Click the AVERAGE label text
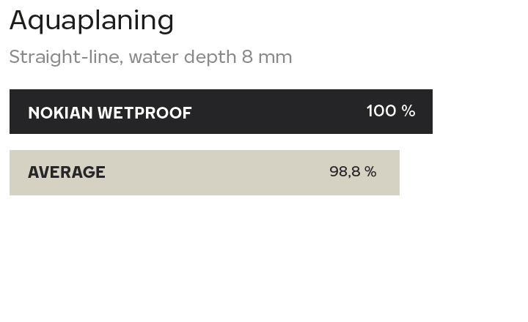 pos(67,172)
